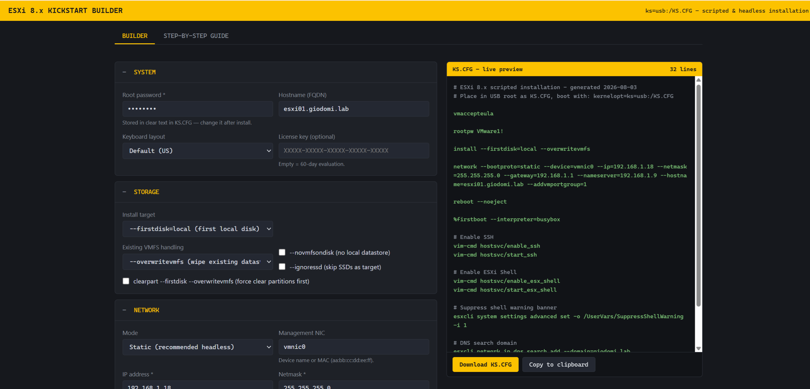
Task: Open the network Mode dropdown
Action: pyautogui.click(x=197, y=347)
